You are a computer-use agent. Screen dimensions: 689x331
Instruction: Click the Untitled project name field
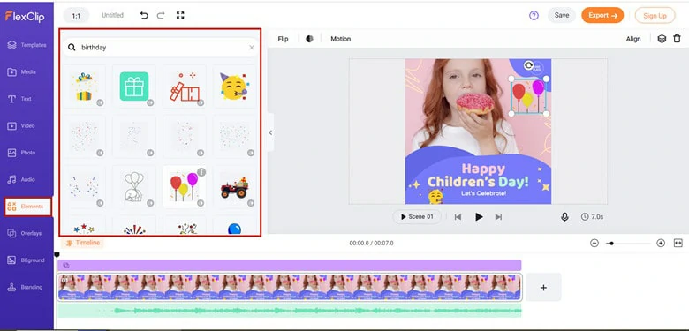click(x=112, y=15)
